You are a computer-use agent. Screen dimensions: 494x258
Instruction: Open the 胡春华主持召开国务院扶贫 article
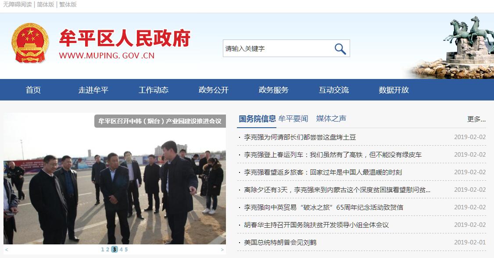point(316,225)
